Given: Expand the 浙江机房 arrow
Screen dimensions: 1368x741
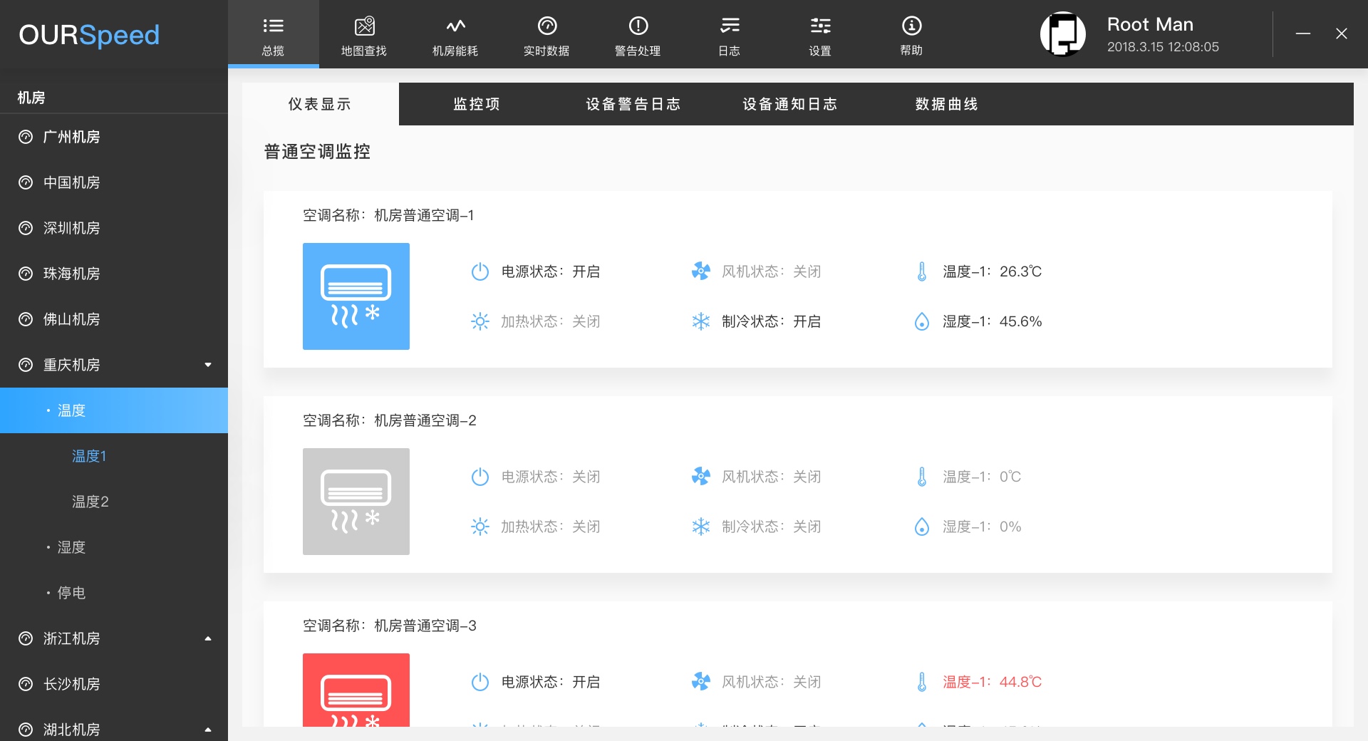Looking at the screenshot, I should 208,638.
